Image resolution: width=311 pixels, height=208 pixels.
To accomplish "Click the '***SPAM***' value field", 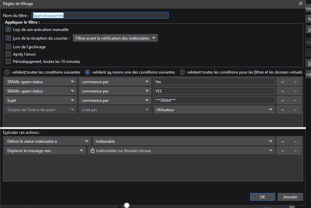I will click(x=214, y=101).
